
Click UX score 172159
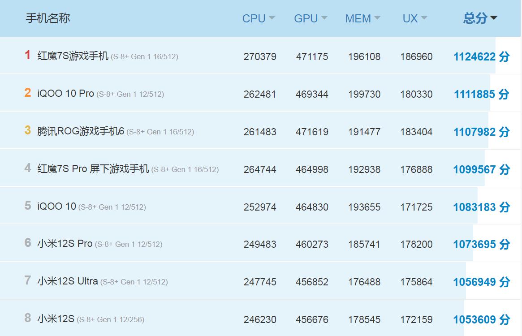[x=416, y=320]
